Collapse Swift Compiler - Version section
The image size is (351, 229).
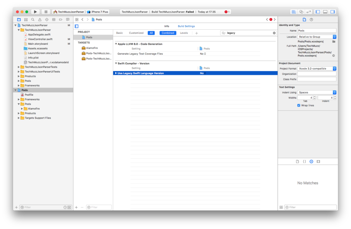116,63
